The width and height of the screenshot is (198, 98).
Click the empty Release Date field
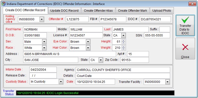point(43,76)
